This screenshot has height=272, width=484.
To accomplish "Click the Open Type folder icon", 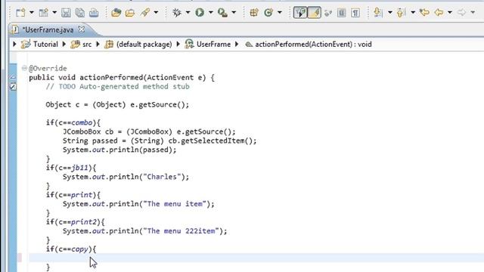I will pyautogui.click(x=116, y=13).
